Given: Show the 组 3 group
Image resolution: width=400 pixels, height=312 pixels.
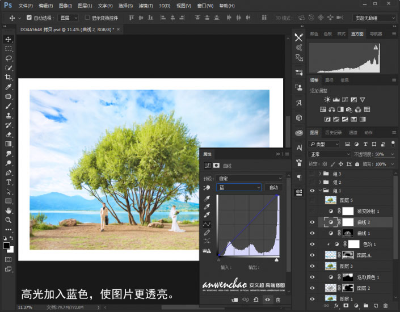Looking at the screenshot, I should click(x=312, y=174).
